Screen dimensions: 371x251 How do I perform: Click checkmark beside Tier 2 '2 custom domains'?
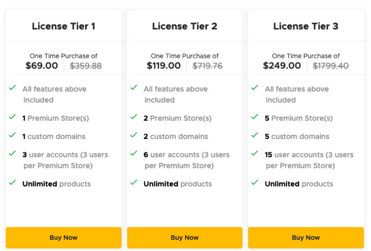pyautogui.click(x=134, y=135)
